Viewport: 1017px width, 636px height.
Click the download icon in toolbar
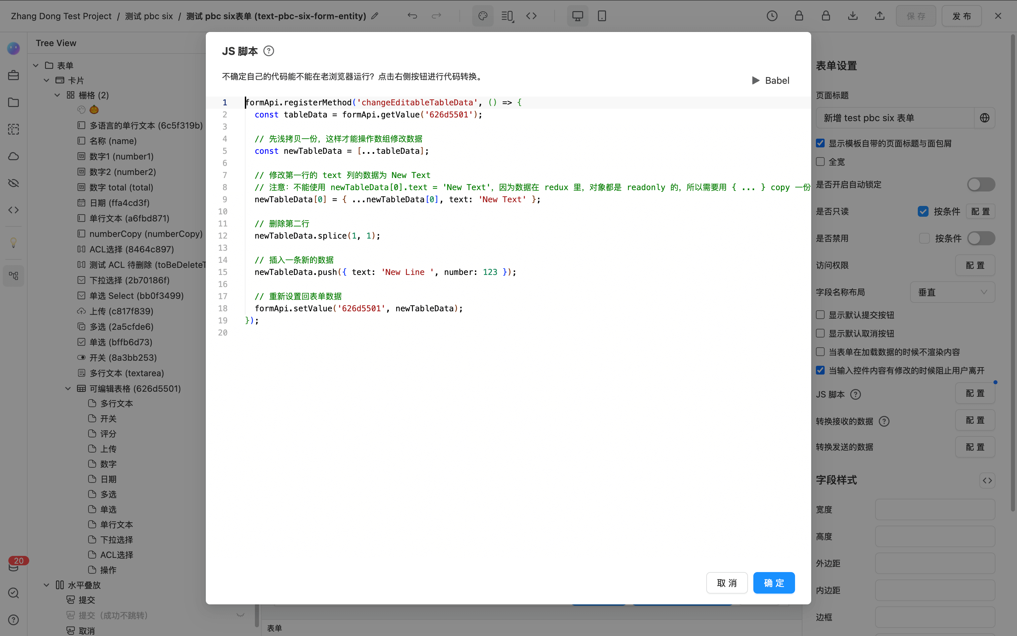(853, 16)
